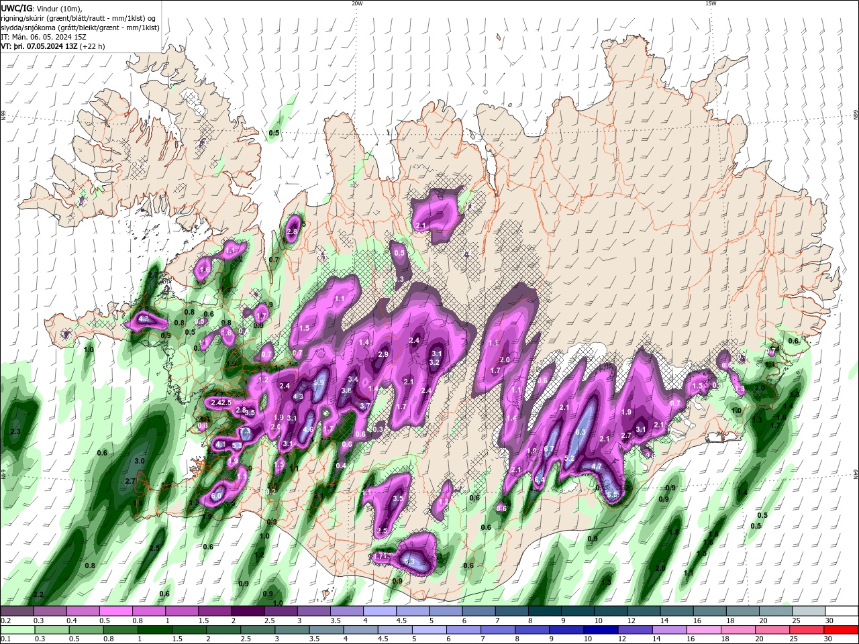Click the '2.9' snowfall value in central Iceland
859x644 pixels.
point(383,354)
